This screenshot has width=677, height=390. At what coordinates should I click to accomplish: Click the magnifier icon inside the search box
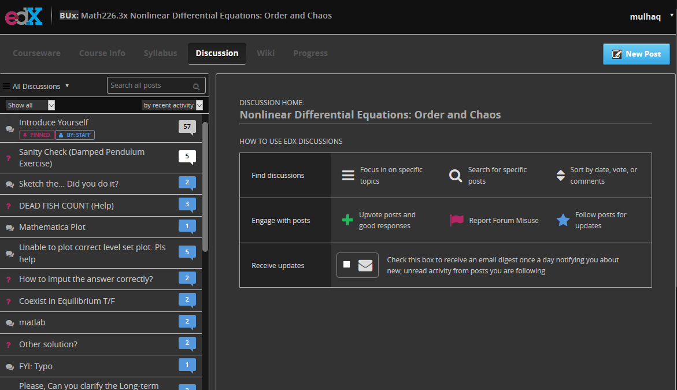click(197, 86)
